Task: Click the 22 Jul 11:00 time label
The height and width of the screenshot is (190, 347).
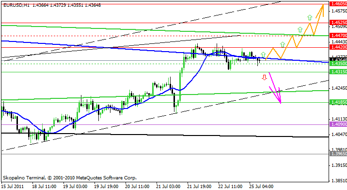Action: (x=231, y=187)
